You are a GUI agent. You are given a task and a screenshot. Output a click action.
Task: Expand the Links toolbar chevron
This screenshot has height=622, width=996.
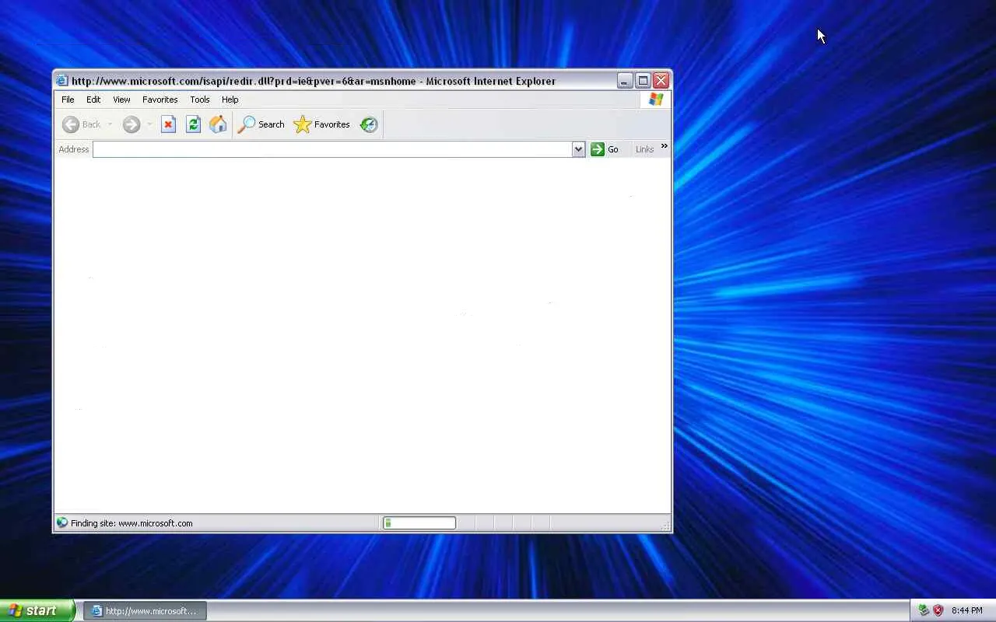664,146
